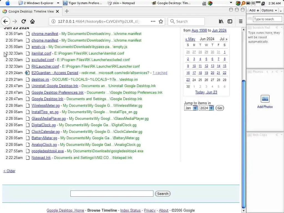This screenshot has width=284, height=213.
Task: Click the Today, Jun 23 link
Action: pos(206,92)
